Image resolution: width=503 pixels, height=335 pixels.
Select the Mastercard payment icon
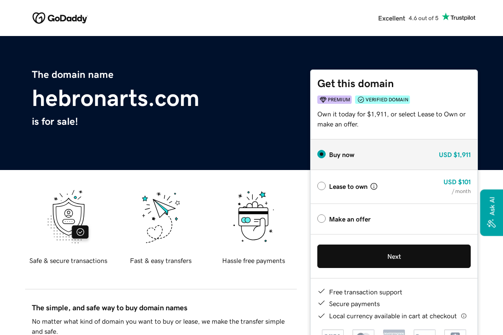[x=363, y=332]
